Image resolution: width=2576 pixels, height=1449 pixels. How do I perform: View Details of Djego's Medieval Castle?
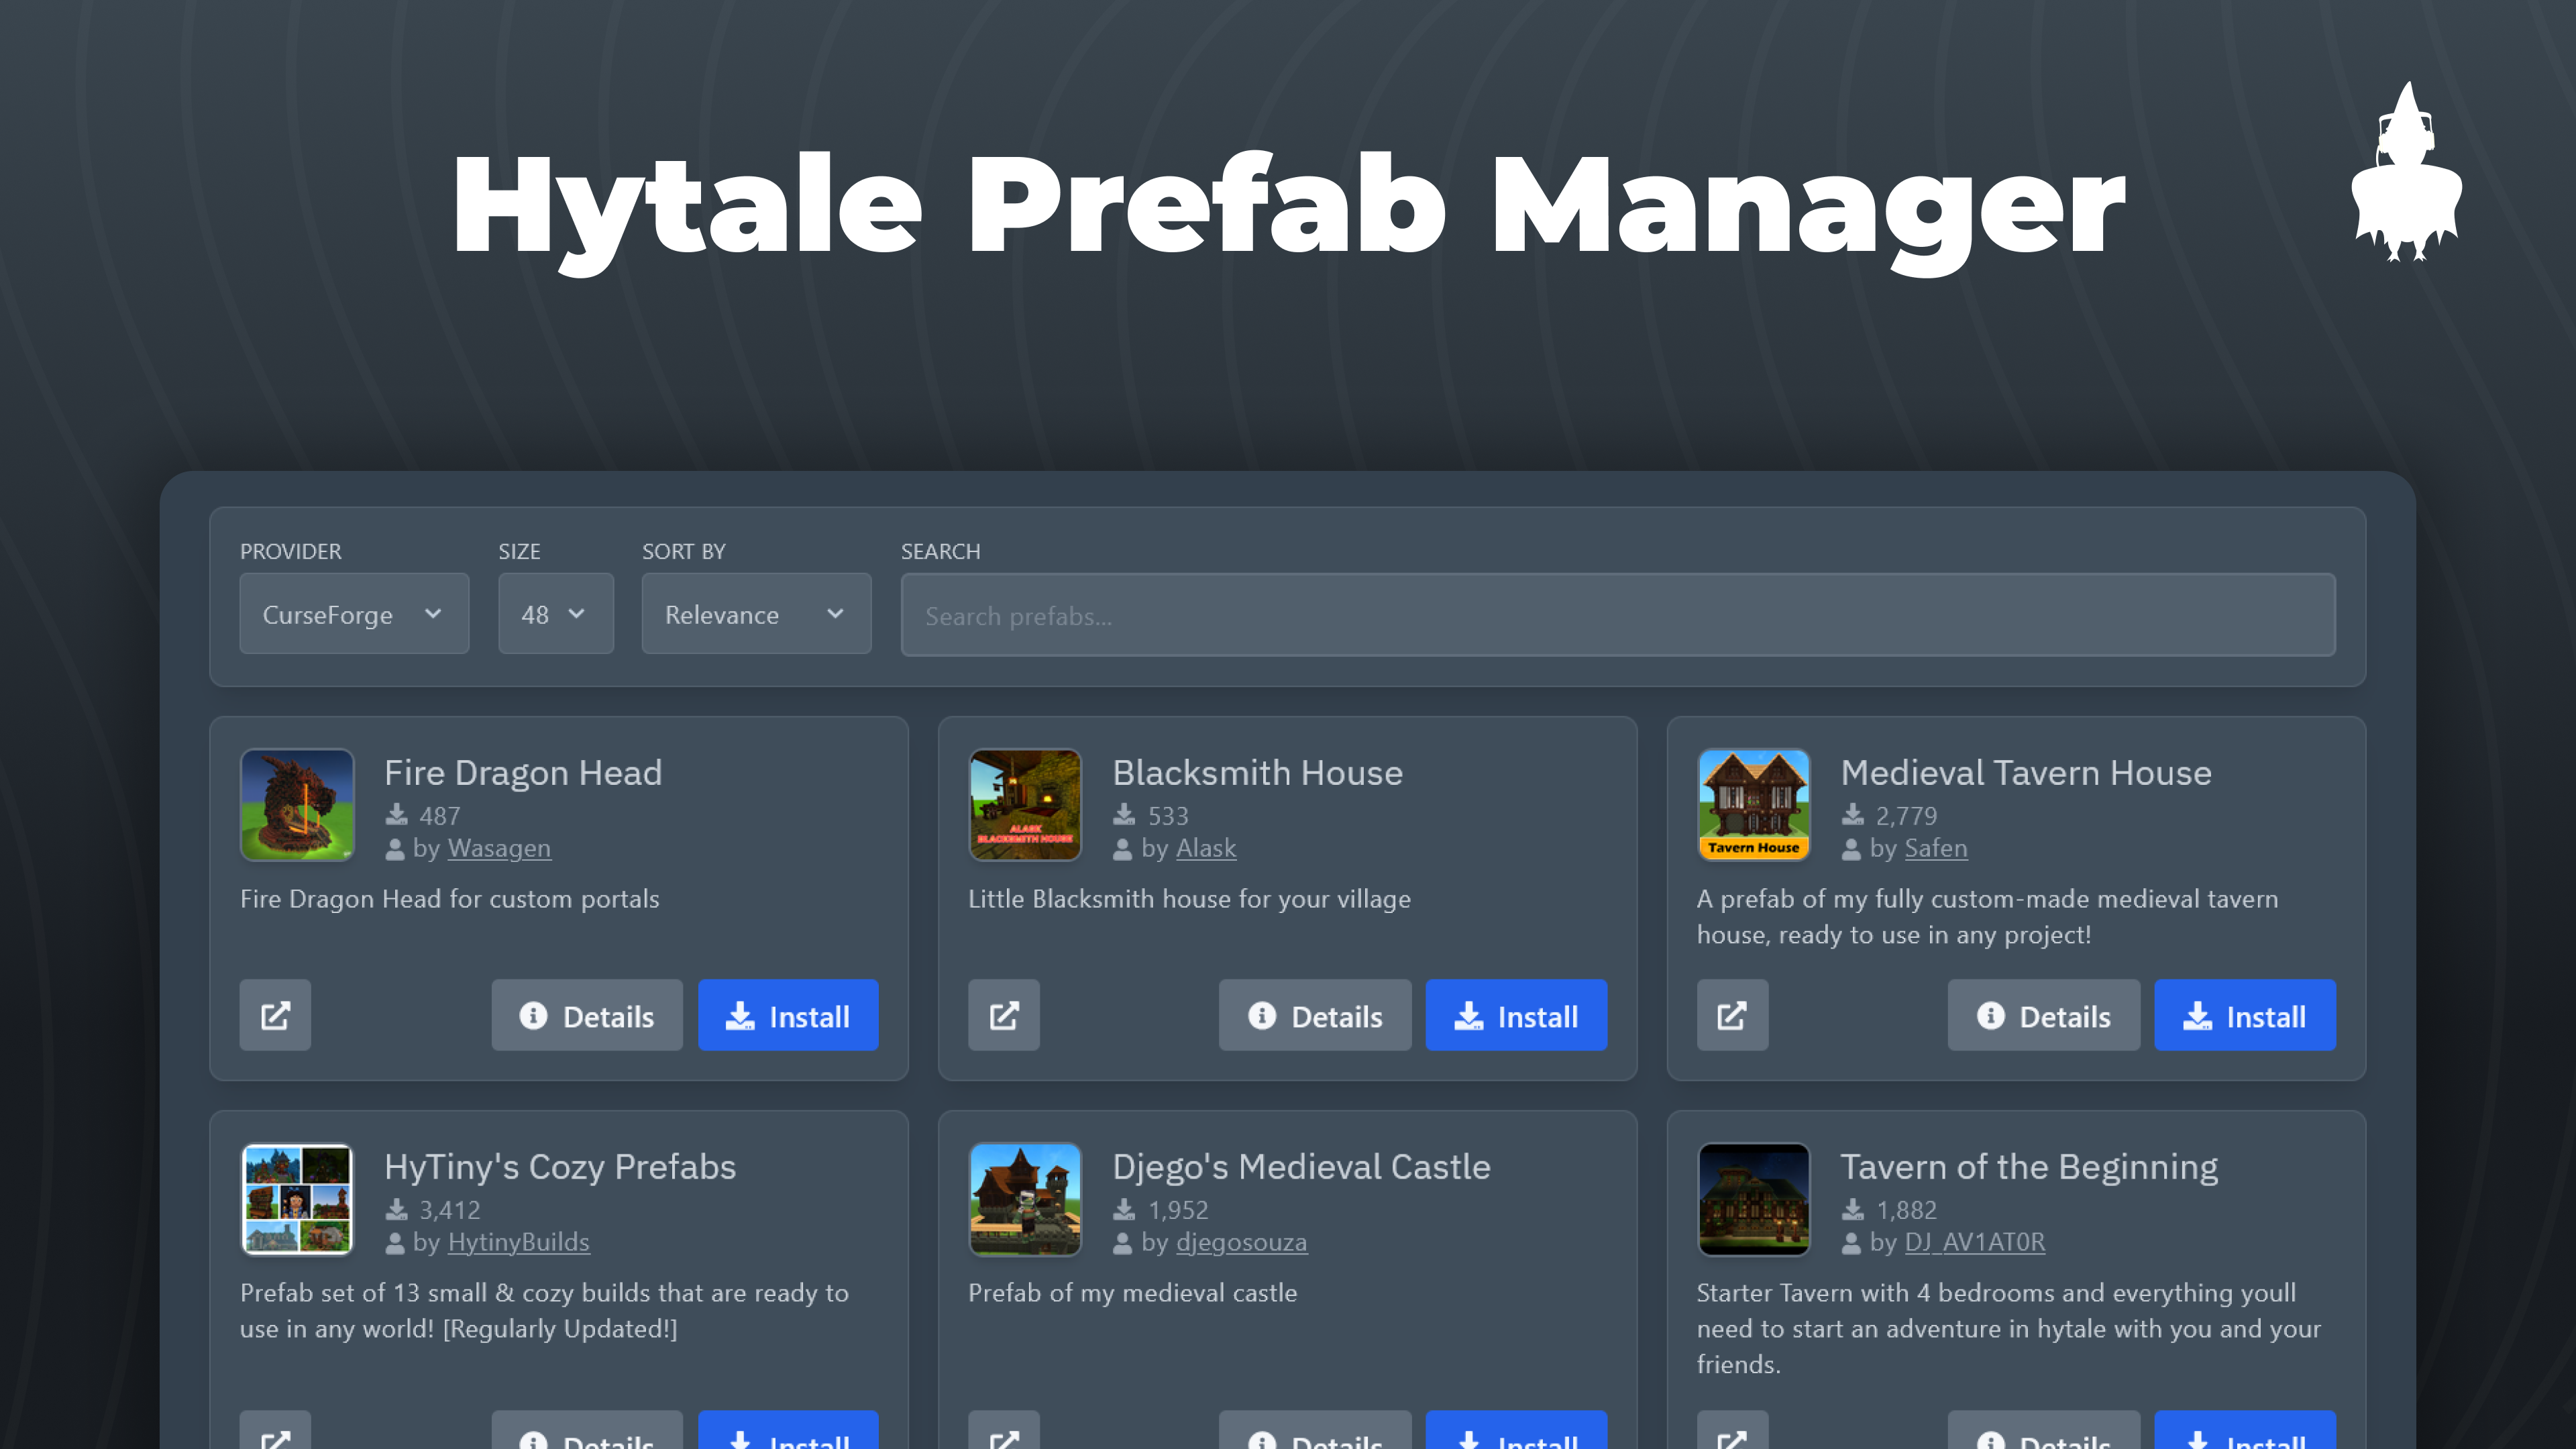click(x=1314, y=1440)
